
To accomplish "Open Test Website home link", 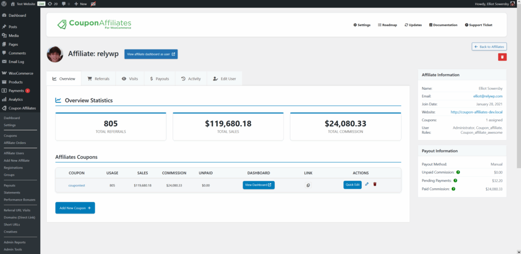I will pos(23,4).
